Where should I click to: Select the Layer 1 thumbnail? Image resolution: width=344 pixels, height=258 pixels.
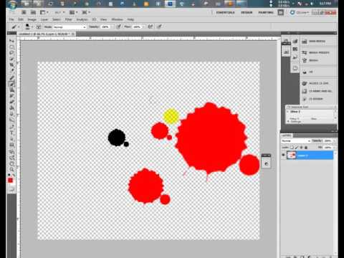point(292,156)
